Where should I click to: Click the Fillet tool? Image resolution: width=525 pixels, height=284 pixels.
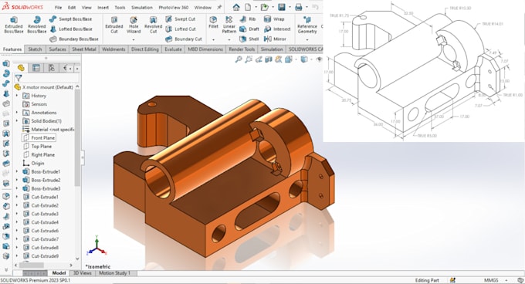[213, 22]
